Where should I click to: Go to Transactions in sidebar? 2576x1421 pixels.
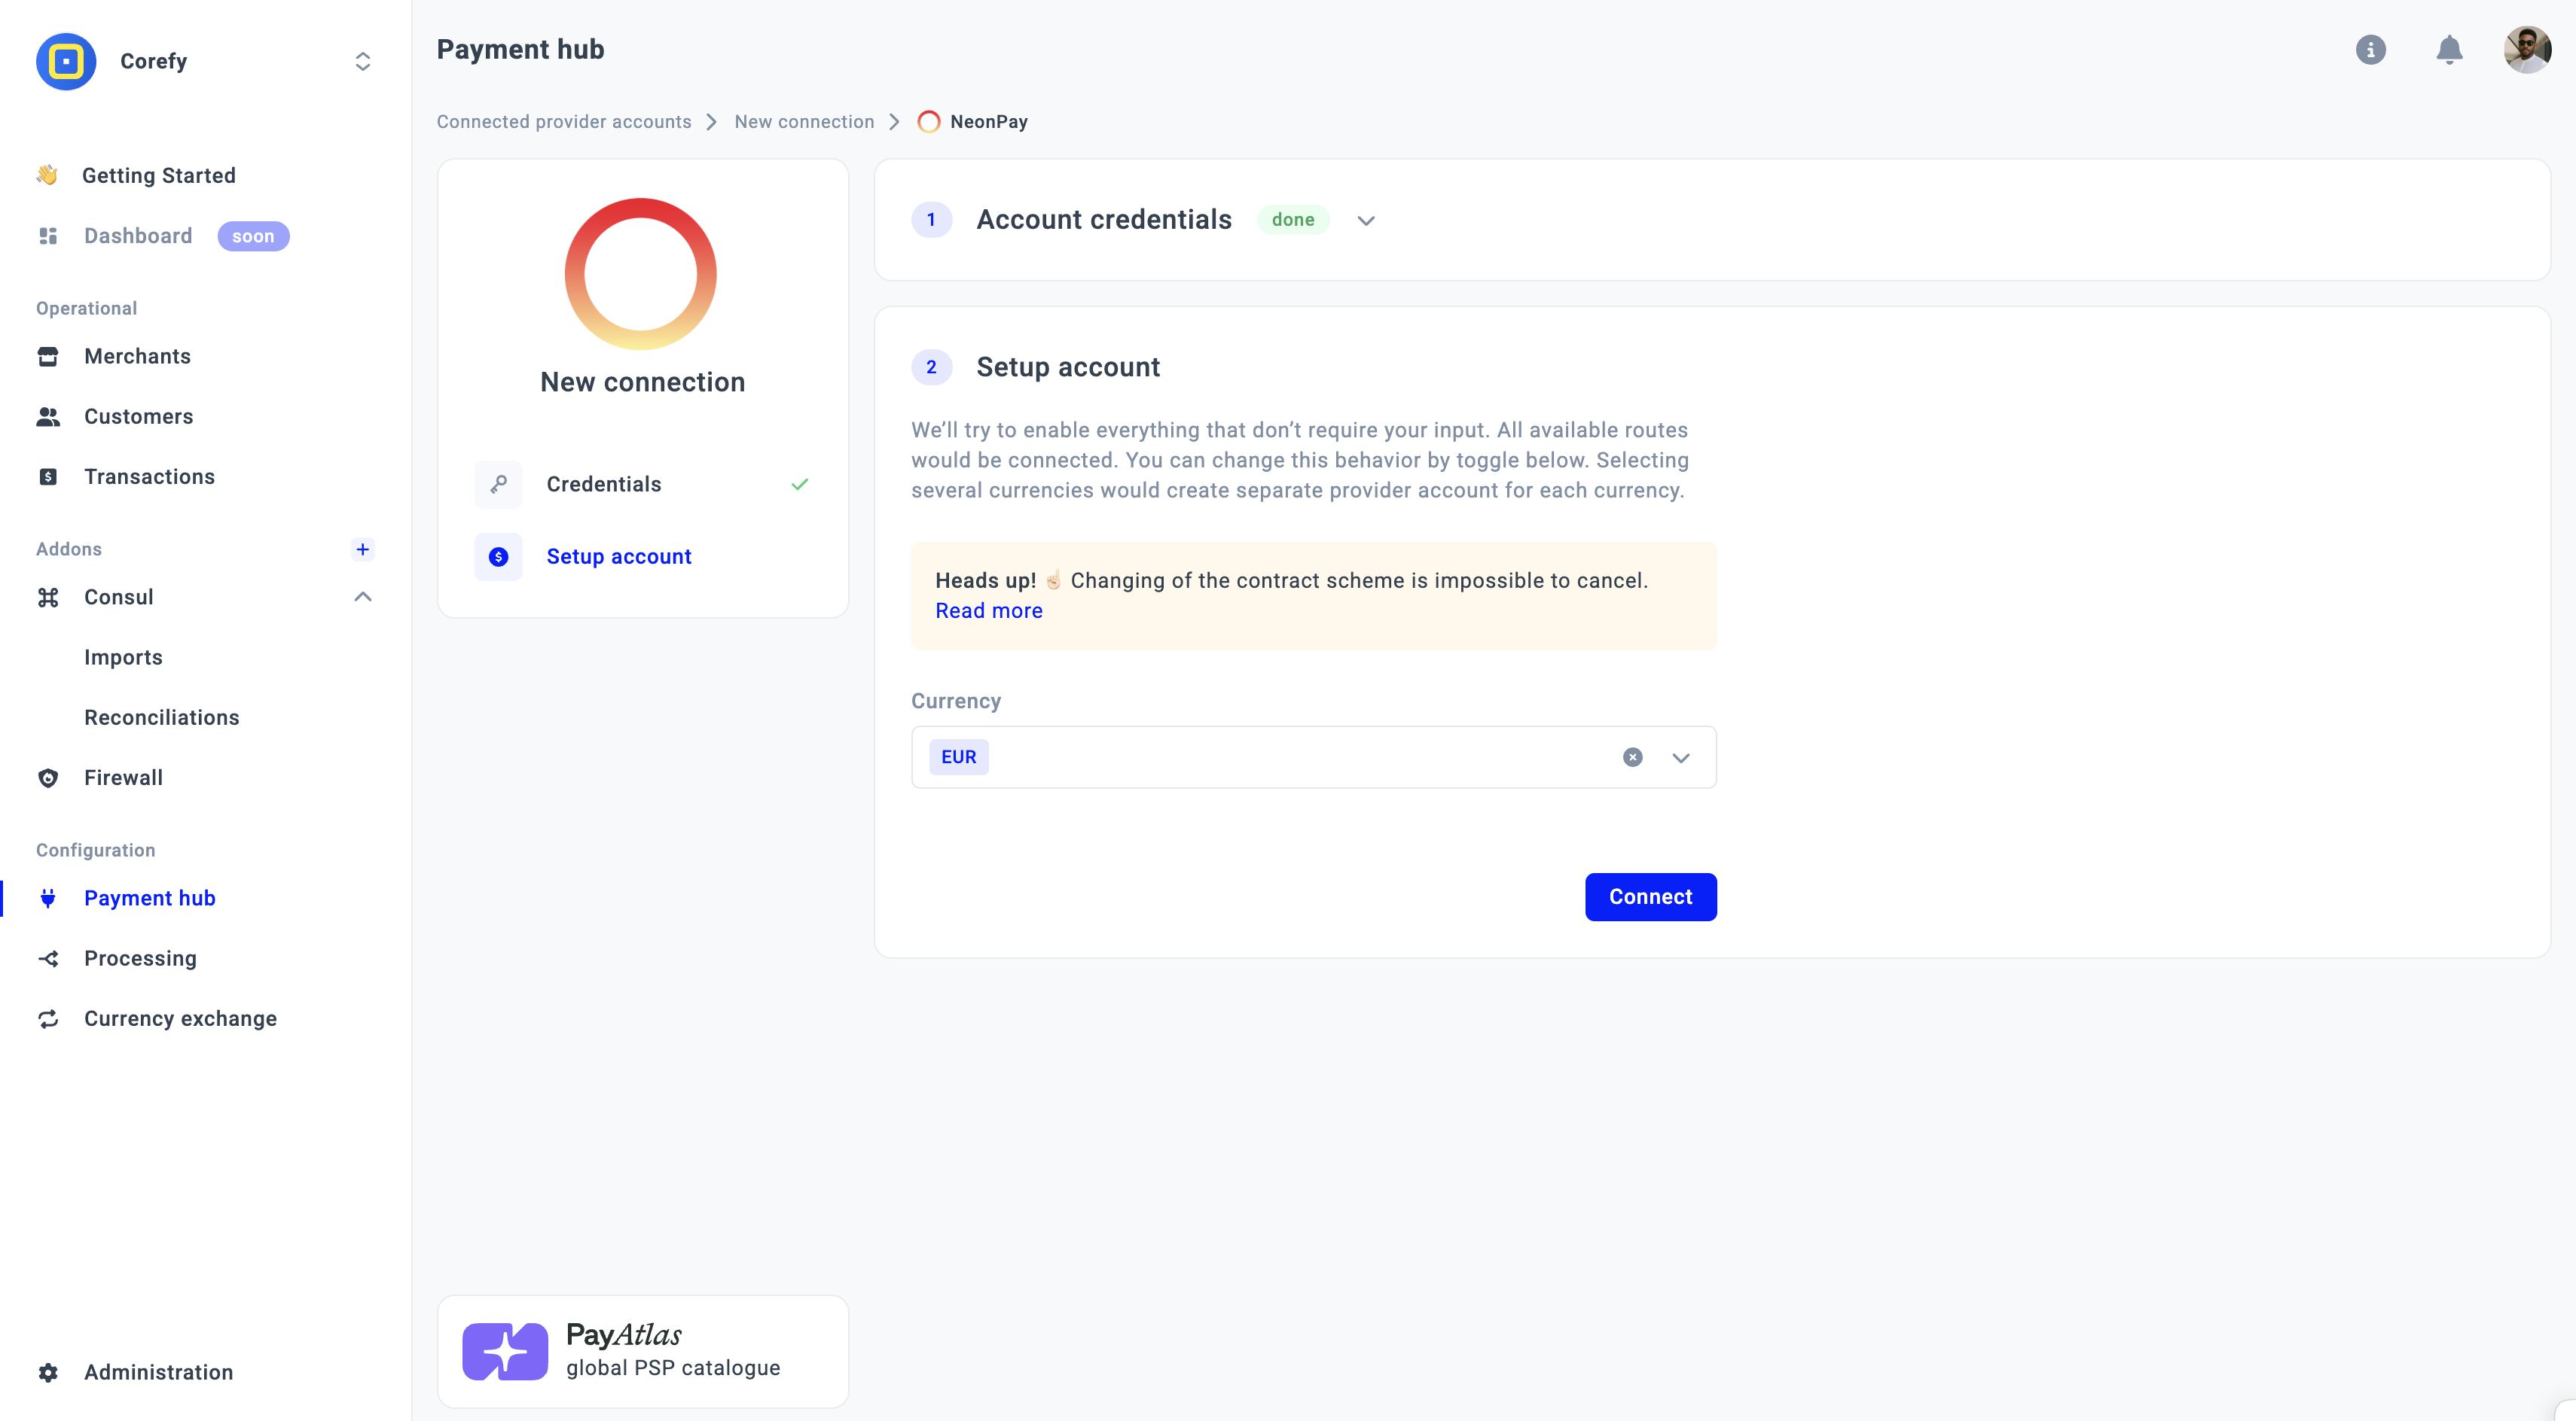point(149,476)
